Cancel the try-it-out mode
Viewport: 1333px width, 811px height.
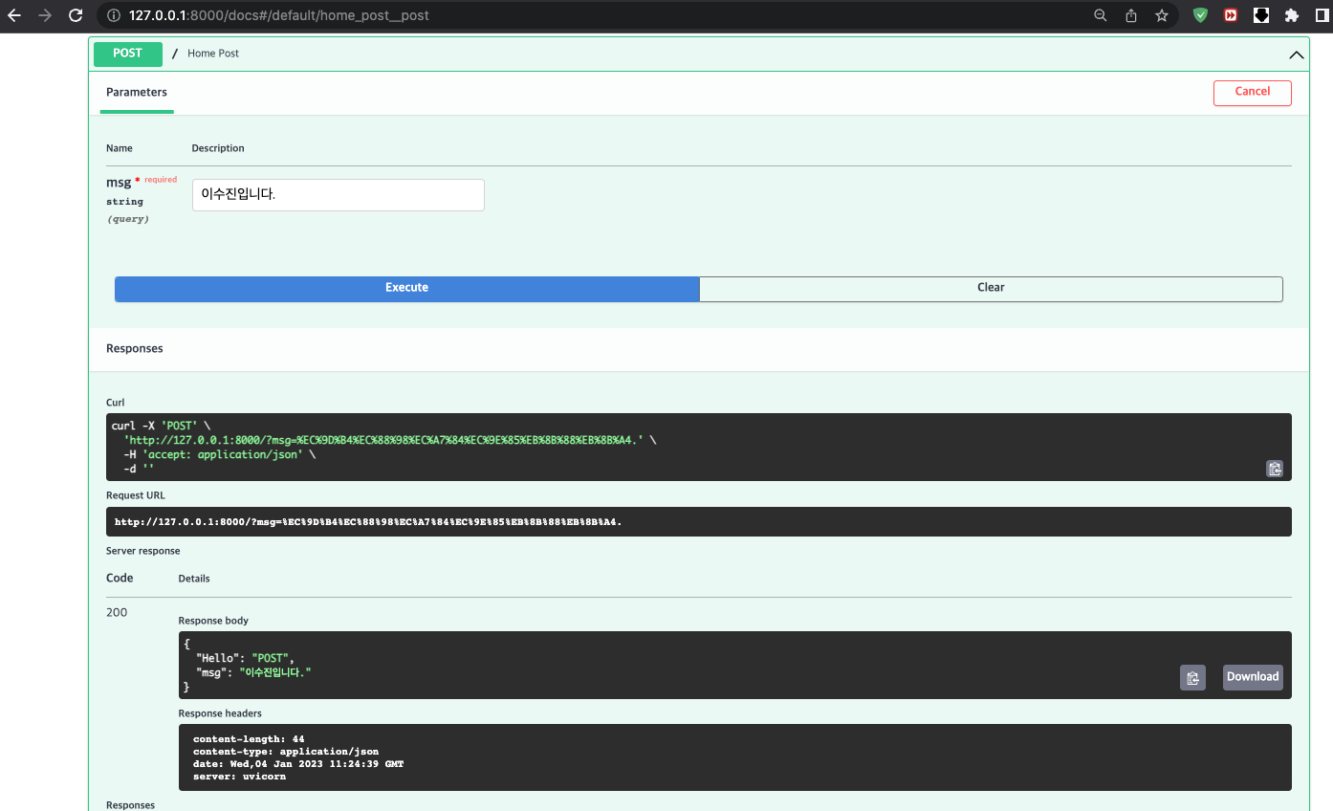pos(1253,93)
